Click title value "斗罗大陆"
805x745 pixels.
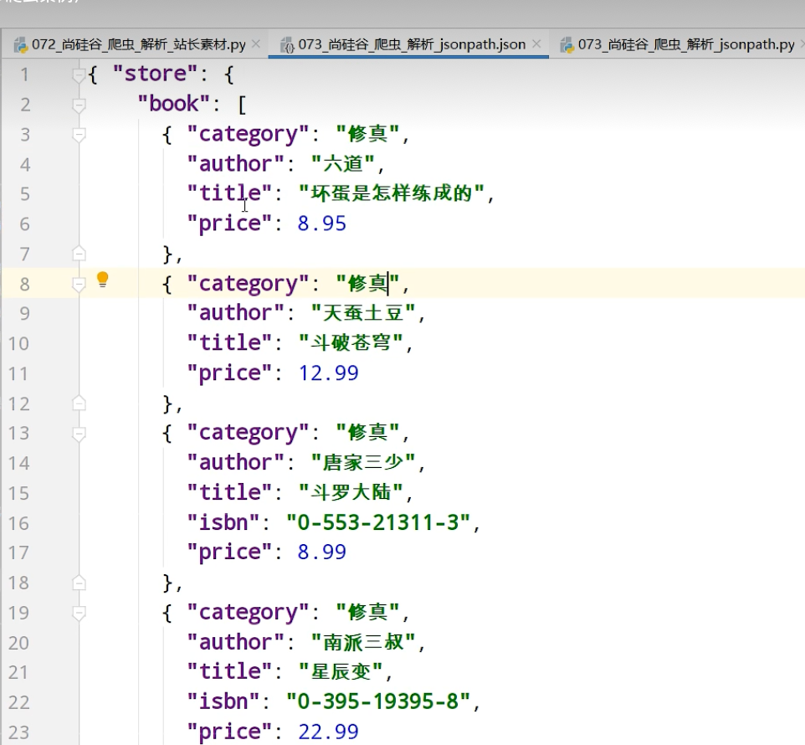coord(351,492)
